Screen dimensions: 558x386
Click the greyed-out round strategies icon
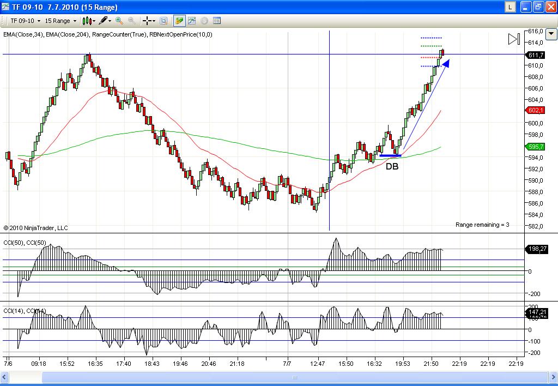[204, 21]
